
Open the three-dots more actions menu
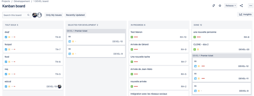tap(250, 6)
